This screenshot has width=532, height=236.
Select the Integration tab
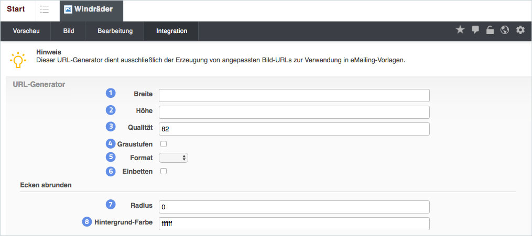[171, 31]
